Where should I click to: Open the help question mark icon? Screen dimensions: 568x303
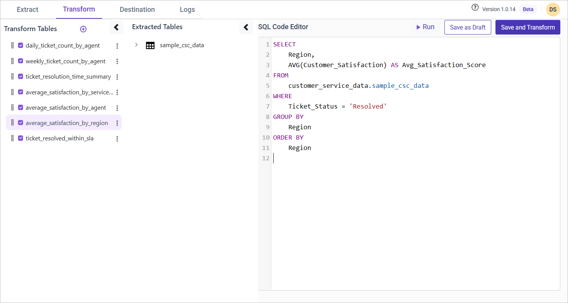click(475, 8)
